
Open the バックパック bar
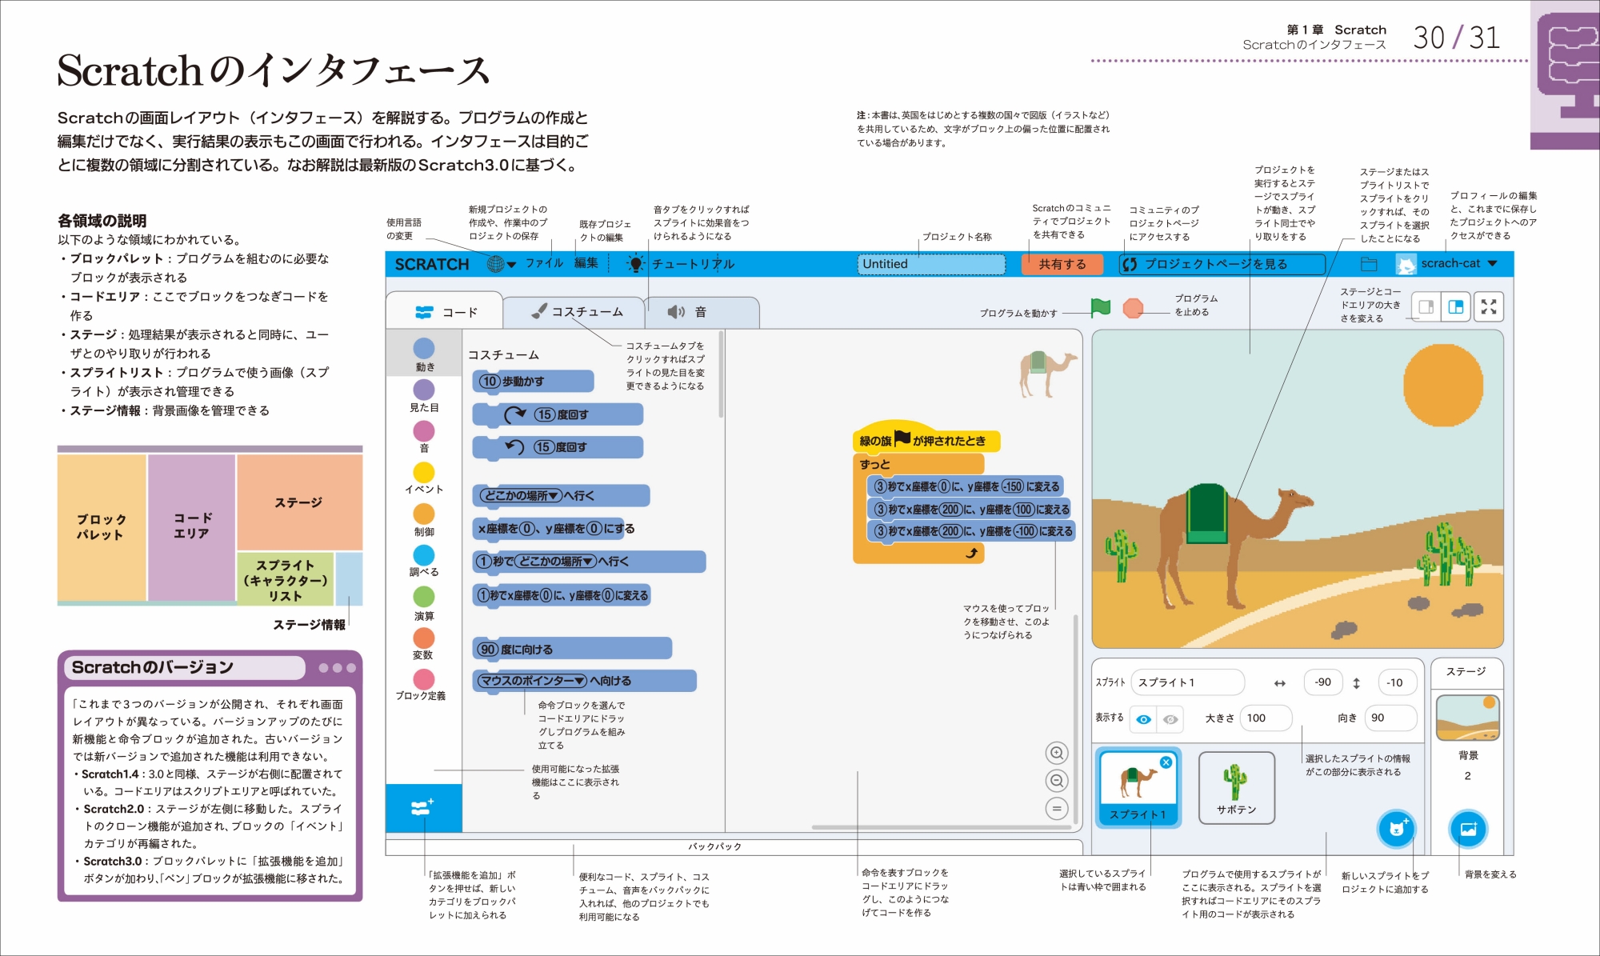pyautogui.click(x=734, y=847)
